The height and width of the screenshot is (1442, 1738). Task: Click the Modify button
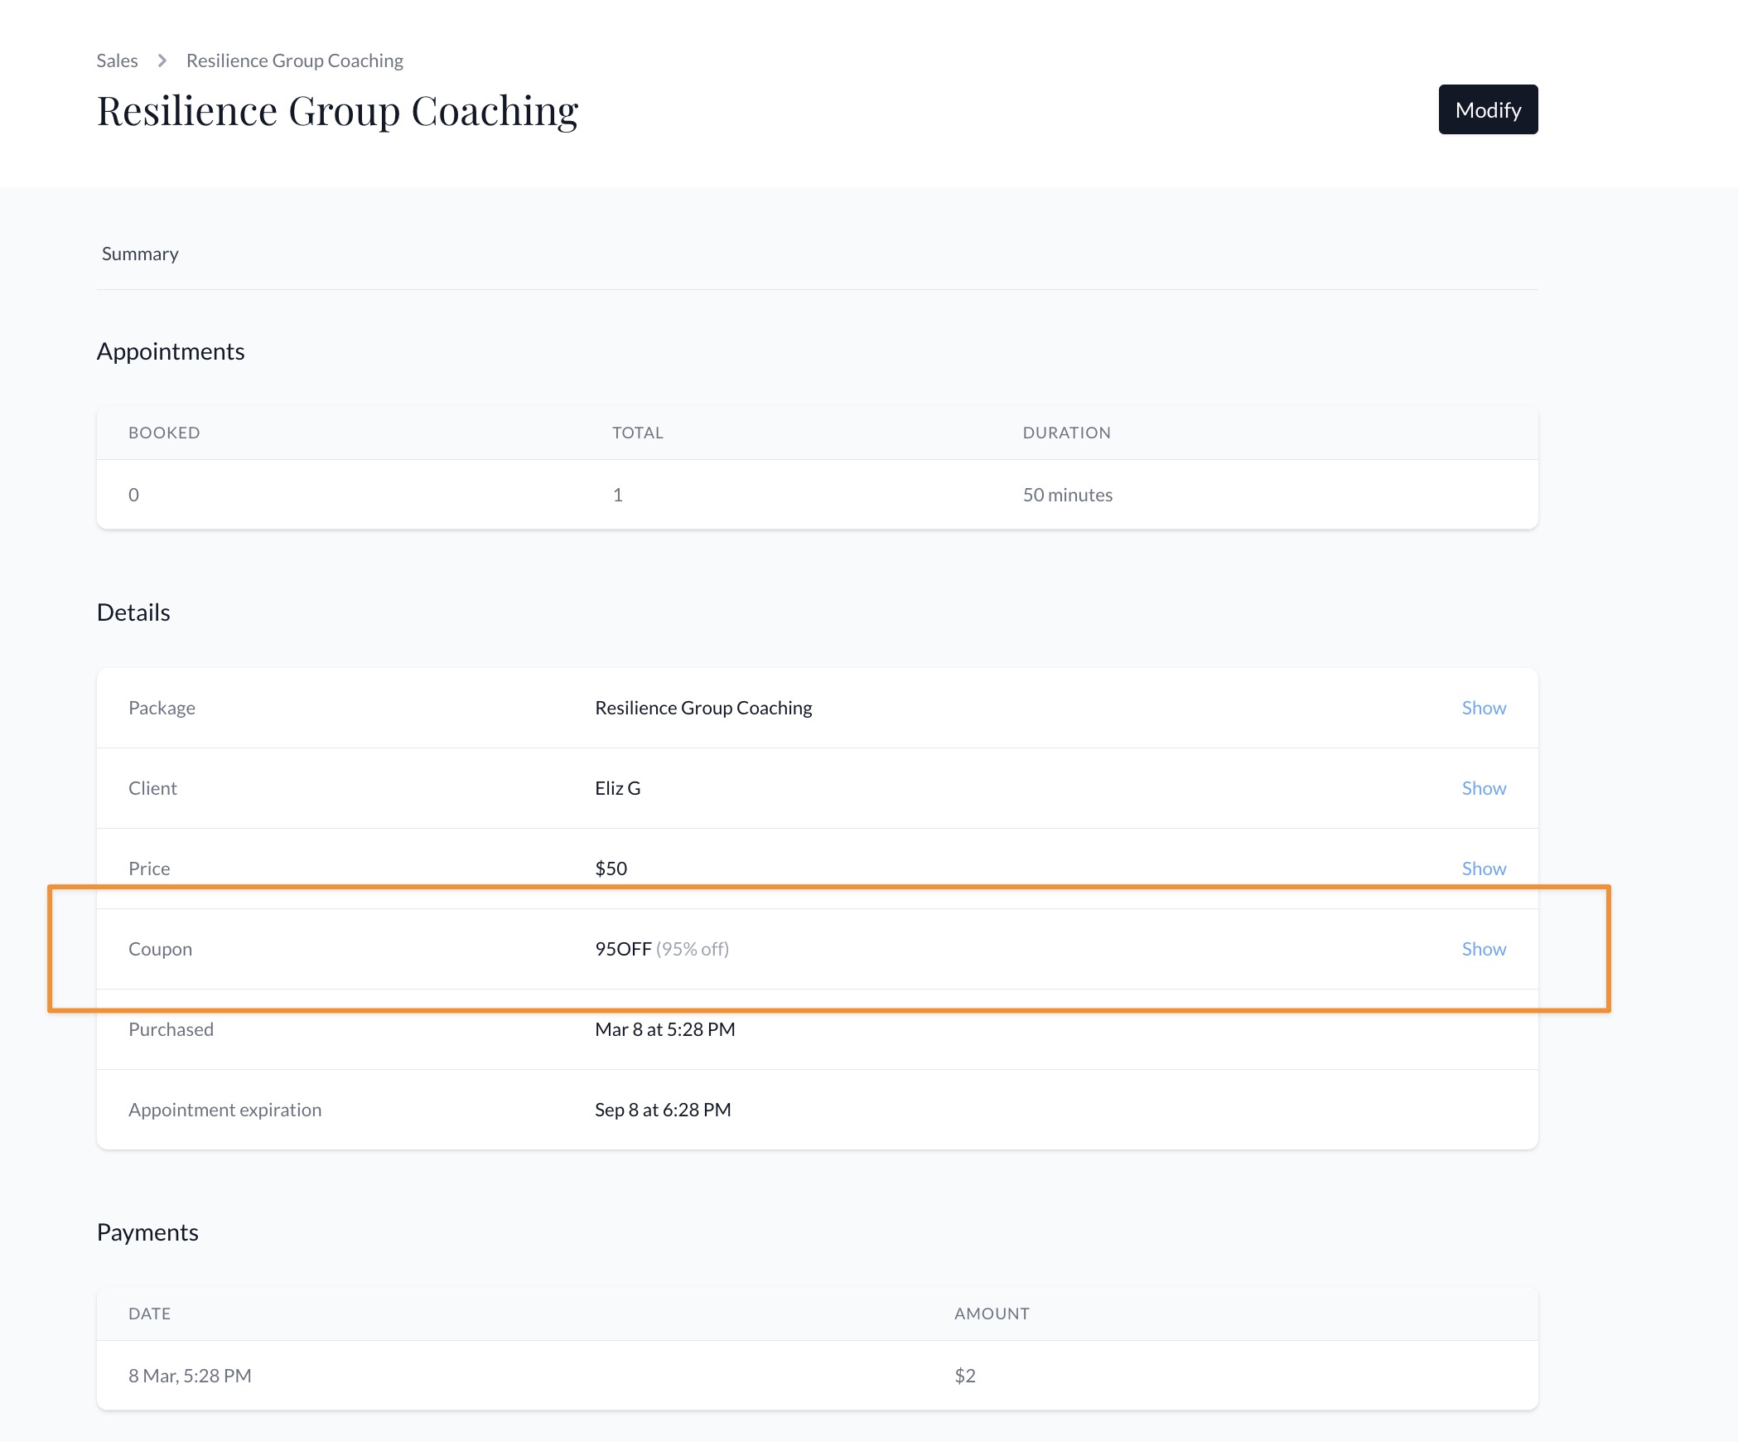(1487, 109)
